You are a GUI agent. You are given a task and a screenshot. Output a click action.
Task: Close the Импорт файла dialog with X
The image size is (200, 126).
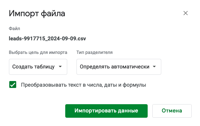coord(185,13)
